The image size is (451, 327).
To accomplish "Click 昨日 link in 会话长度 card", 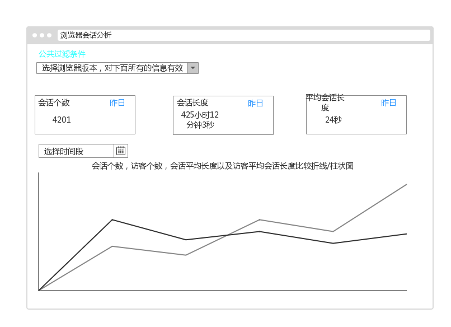I will tap(255, 104).
